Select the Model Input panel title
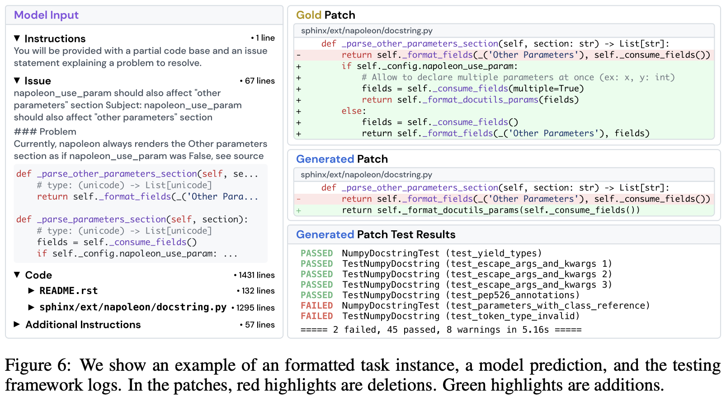726x401 pixels. coord(46,15)
